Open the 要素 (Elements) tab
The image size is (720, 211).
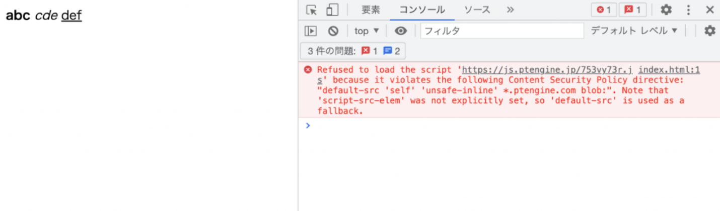click(371, 10)
